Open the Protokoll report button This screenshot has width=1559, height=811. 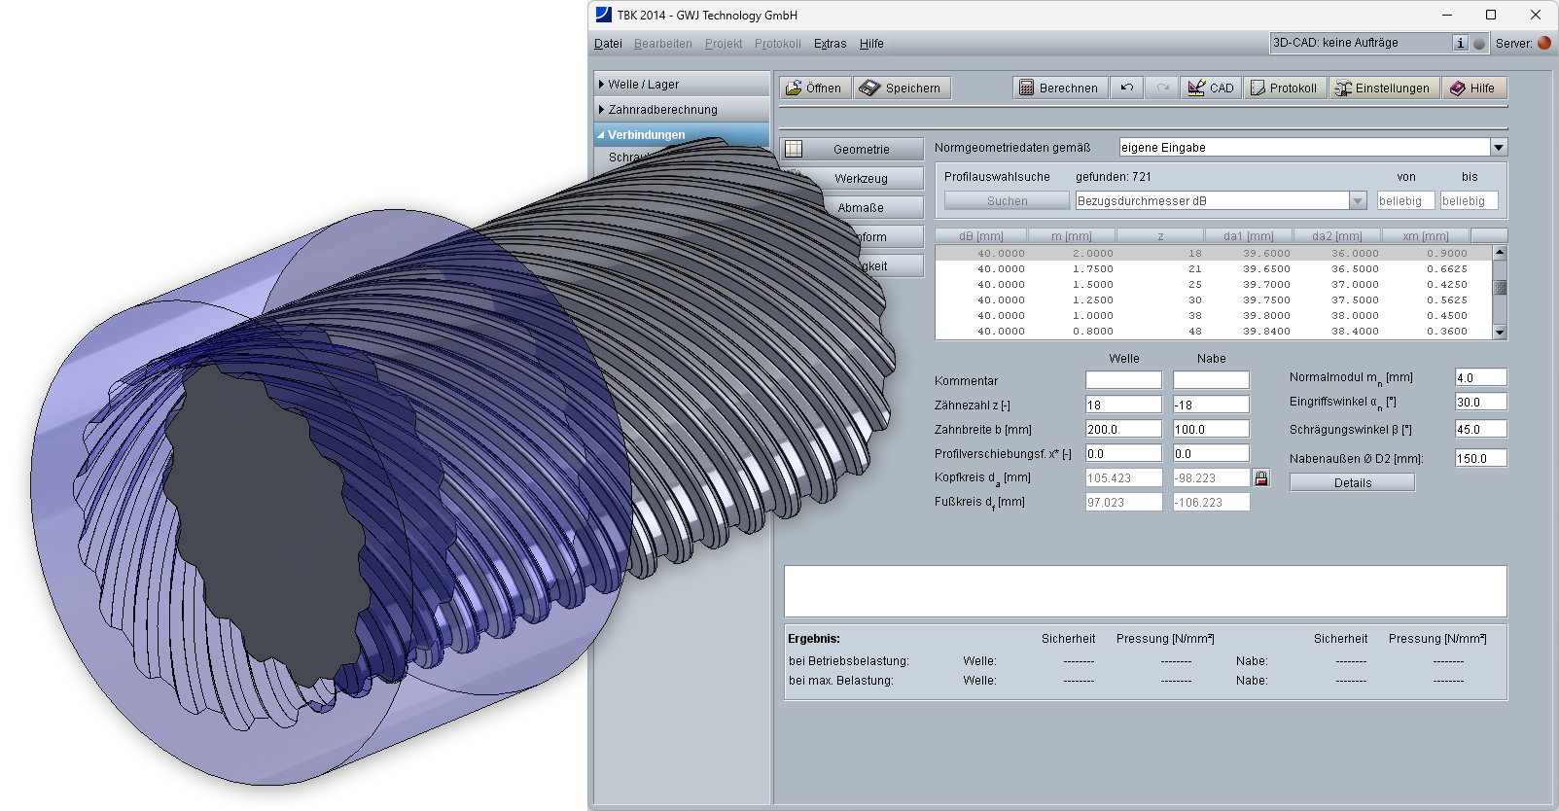(x=1284, y=88)
